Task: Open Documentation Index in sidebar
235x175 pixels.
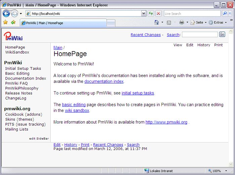Action: coord(26,78)
